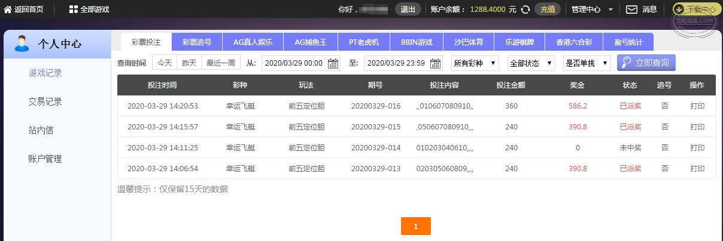Click the personal center avatar icon

coord(21,43)
